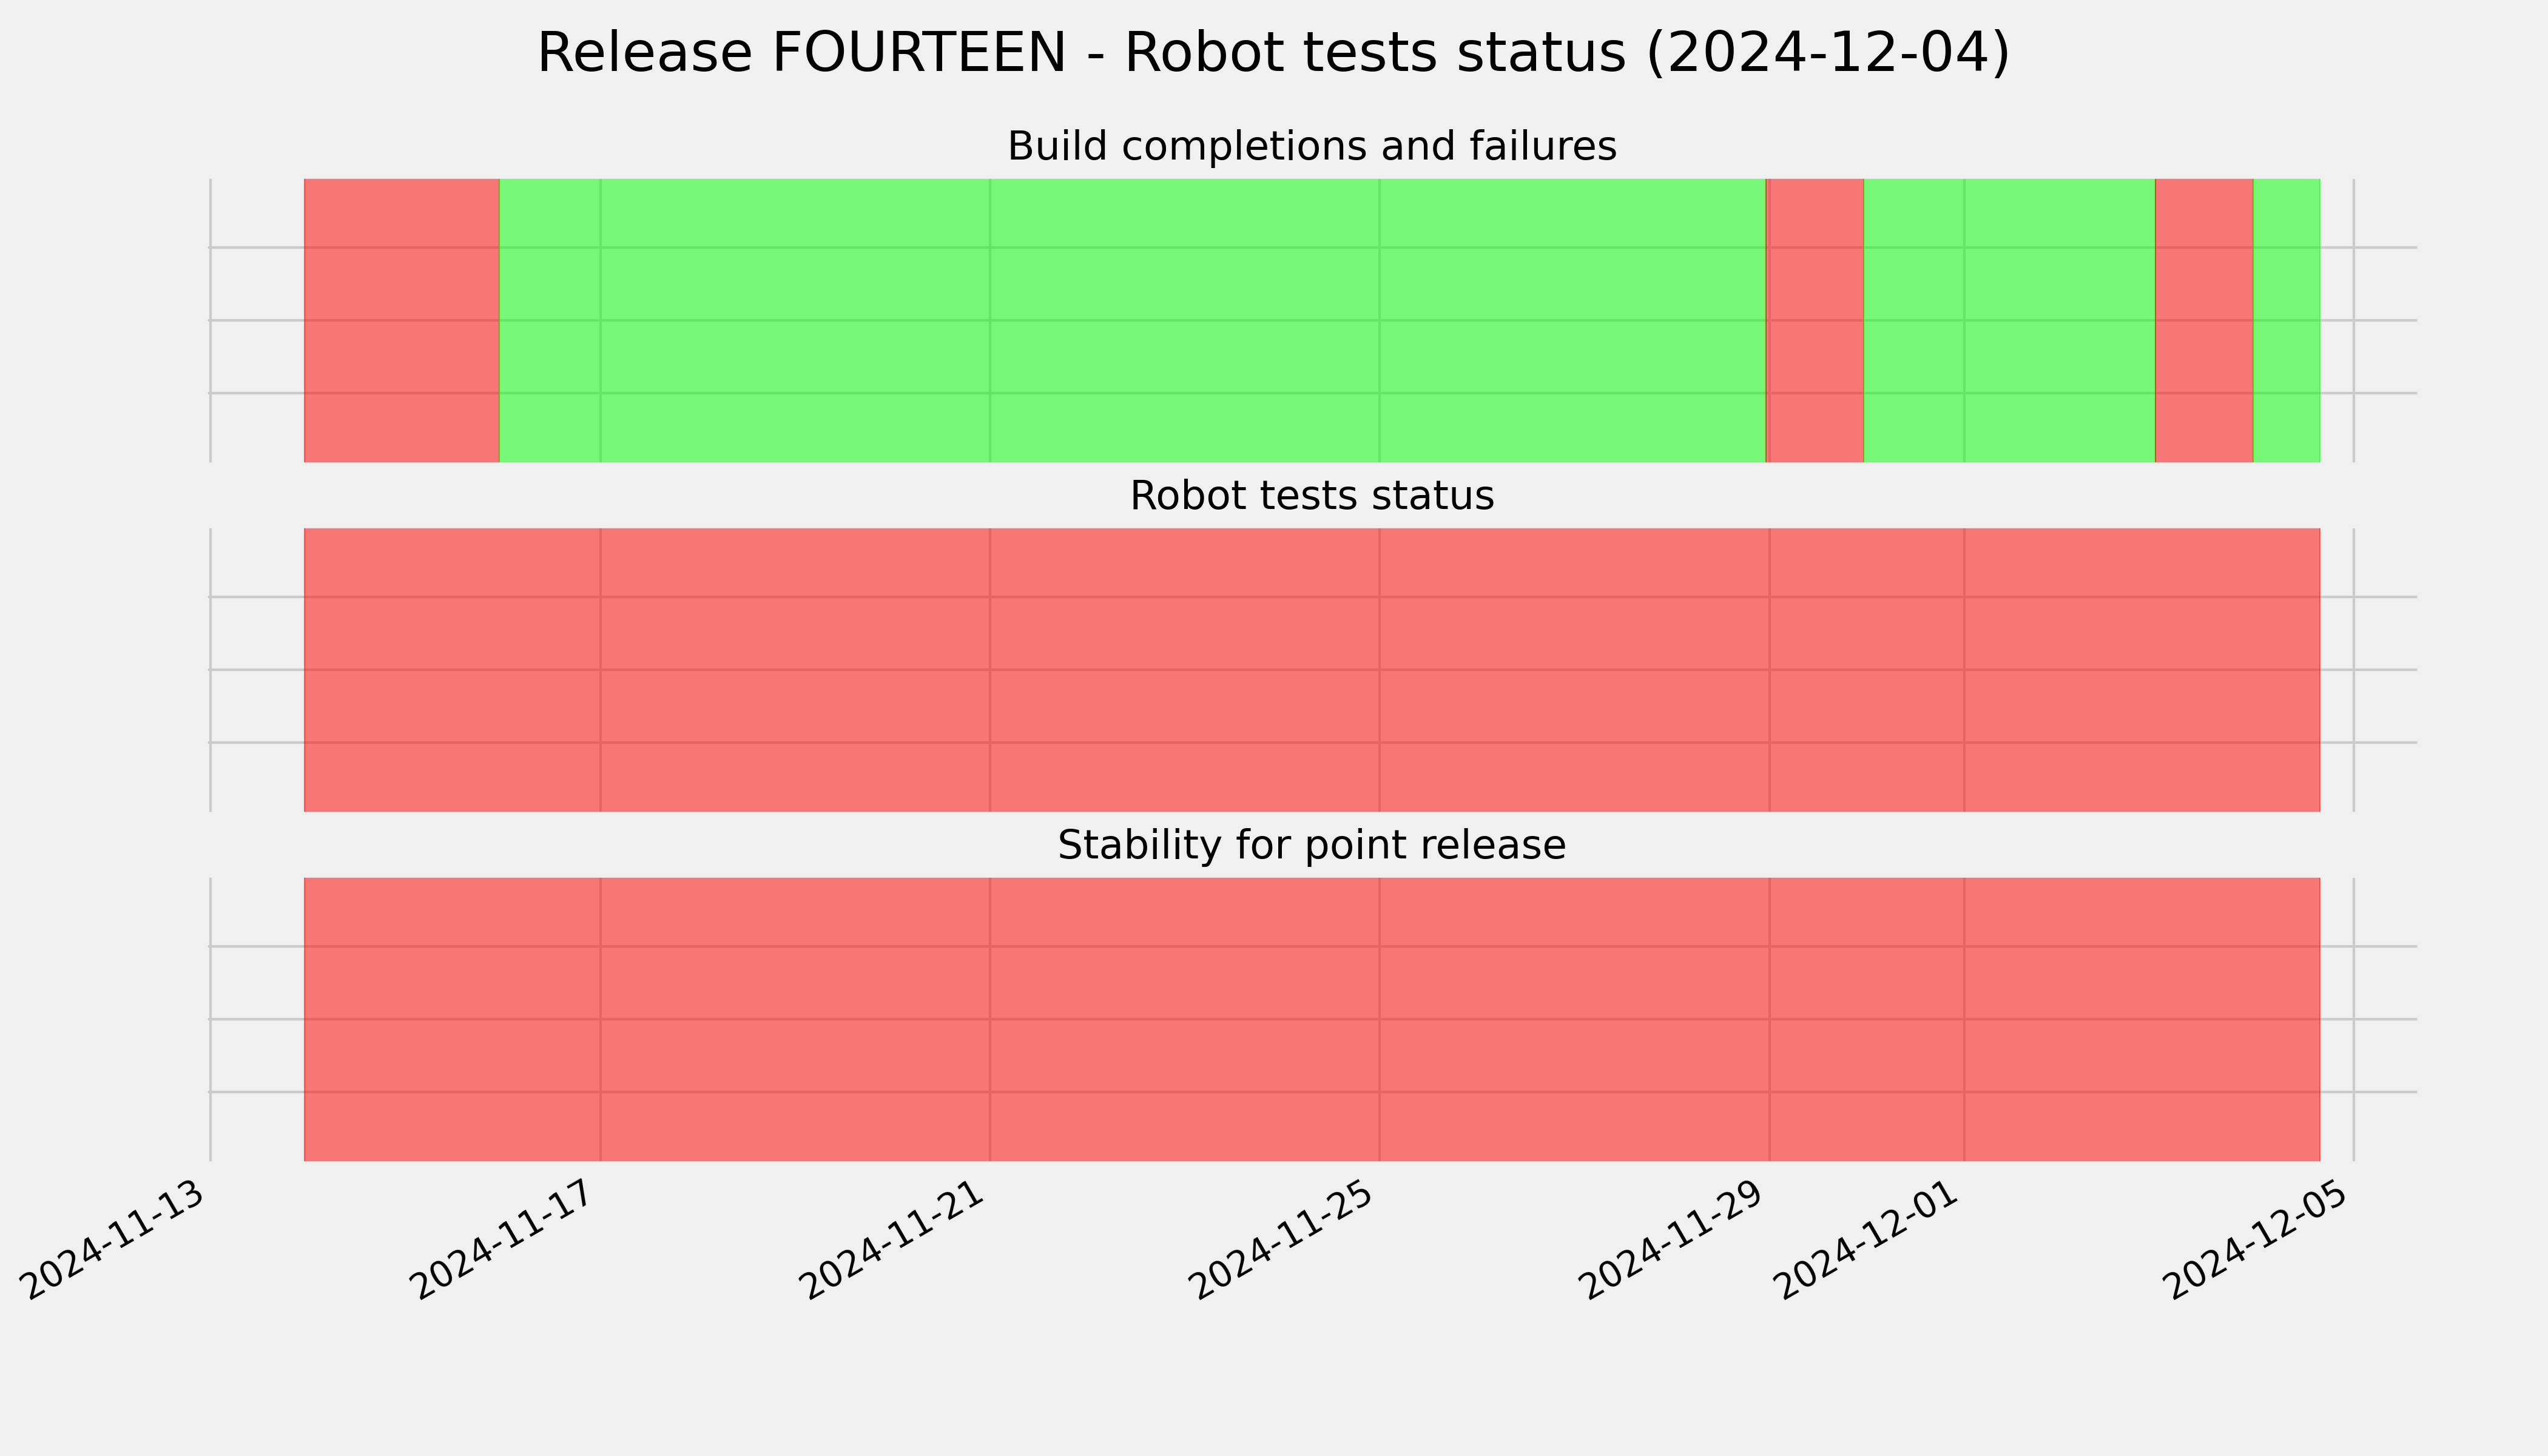Click the empty gap before the first red block

257,320
